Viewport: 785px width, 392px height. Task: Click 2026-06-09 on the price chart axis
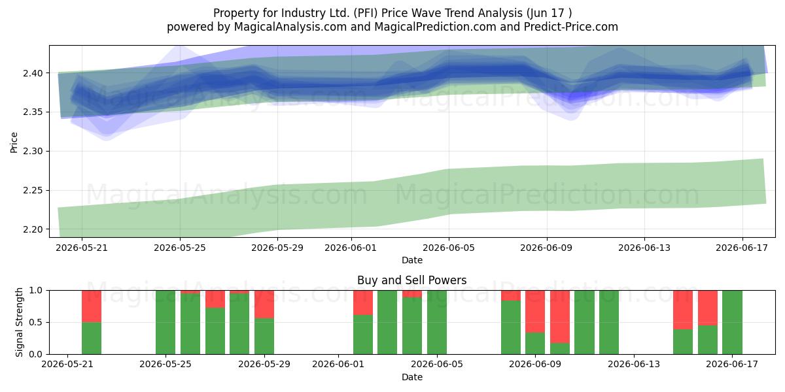coord(547,248)
